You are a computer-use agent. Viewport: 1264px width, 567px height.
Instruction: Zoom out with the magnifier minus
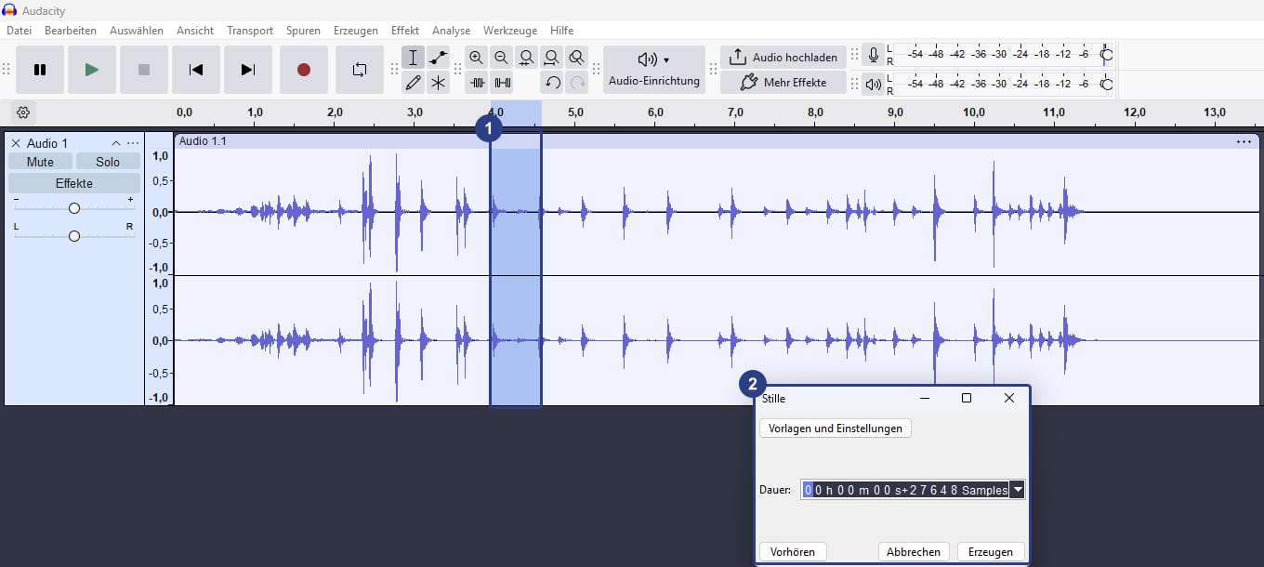tap(502, 58)
